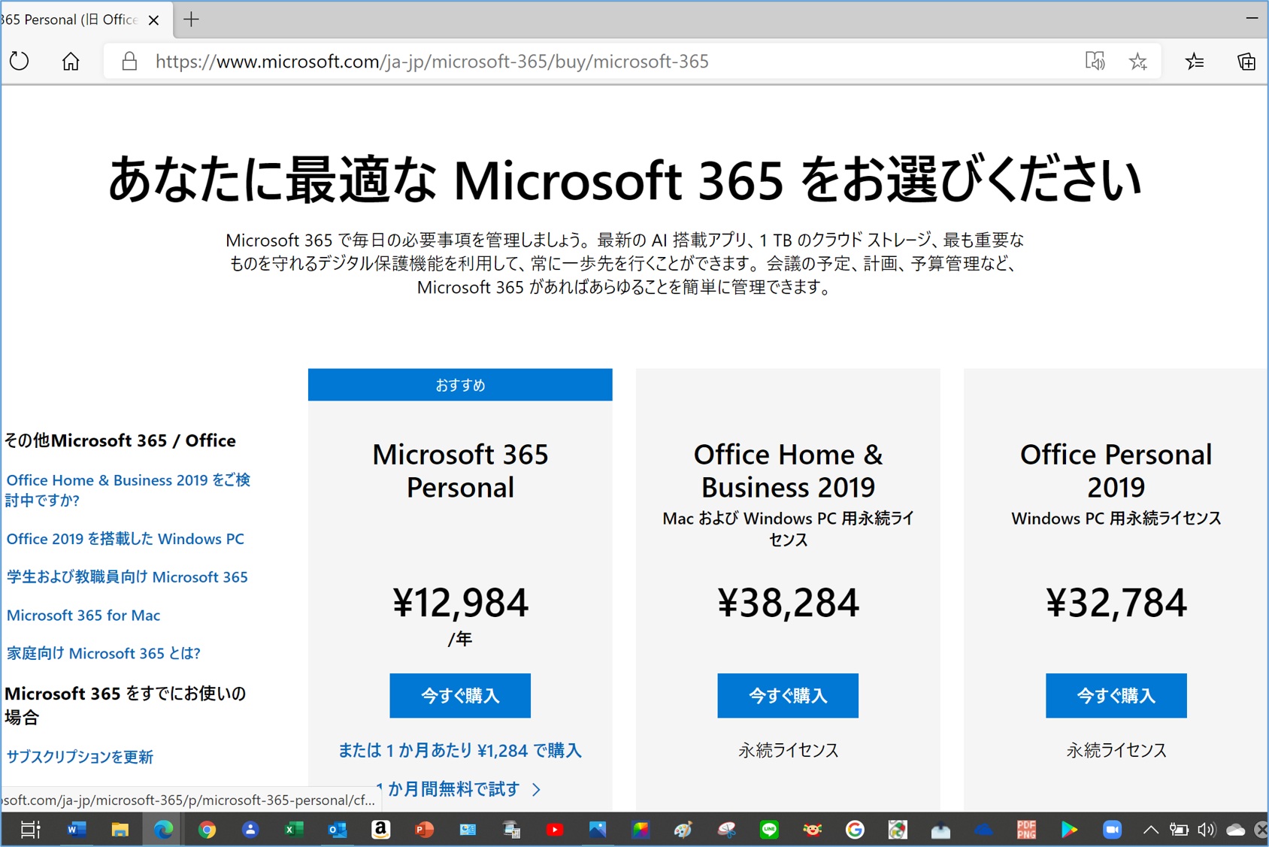The height and width of the screenshot is (847, 1269).
Task: Click the Office Personal 2019 card title
Action: (1116, 470)
